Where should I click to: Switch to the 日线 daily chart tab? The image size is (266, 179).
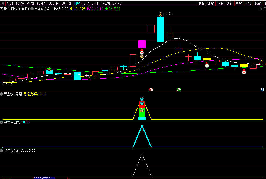click(77, 3)
